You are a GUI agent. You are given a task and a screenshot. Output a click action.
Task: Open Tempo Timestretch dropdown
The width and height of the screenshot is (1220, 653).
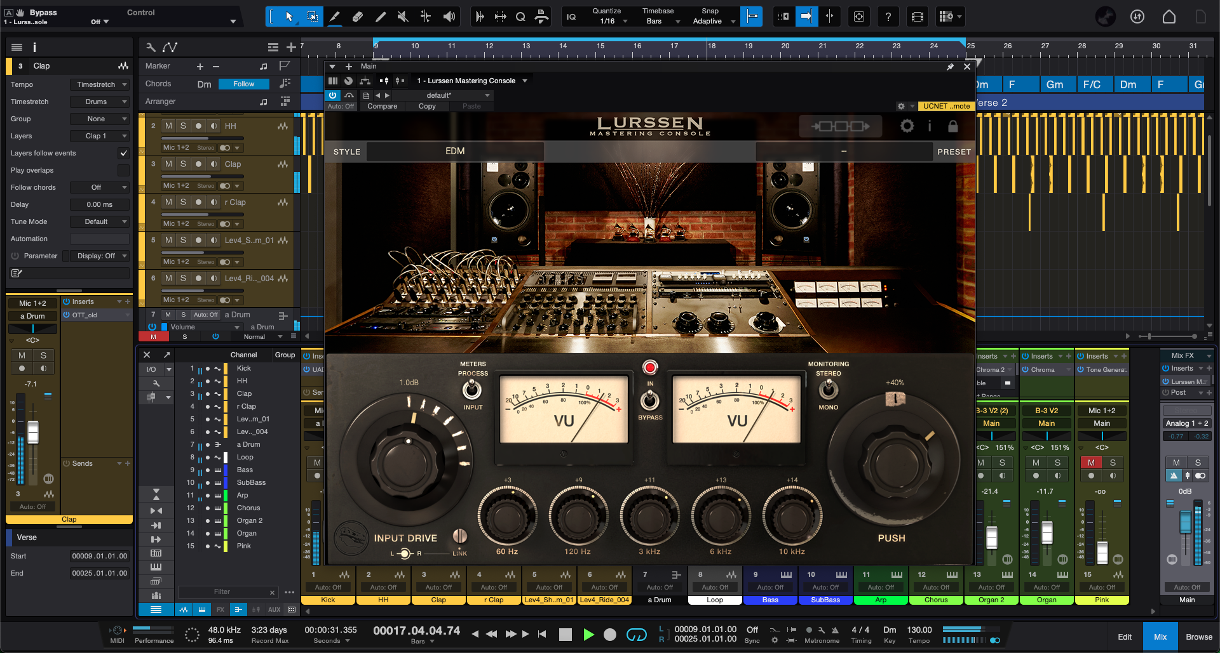pyautogui.click(x=99, y=84)
